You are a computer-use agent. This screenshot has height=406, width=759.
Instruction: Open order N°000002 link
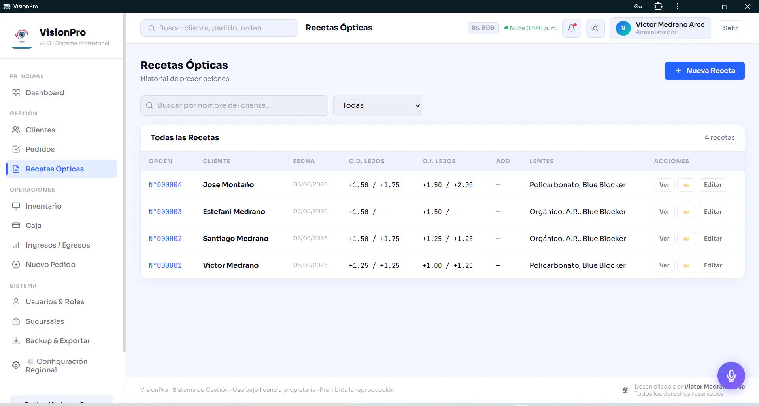pos(165,239)
